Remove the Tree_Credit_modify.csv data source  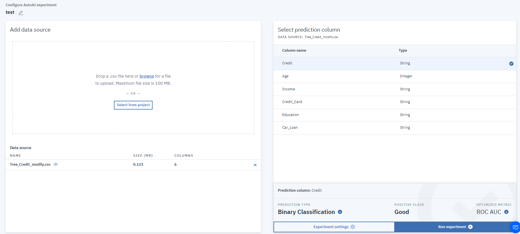pos(255,165)
